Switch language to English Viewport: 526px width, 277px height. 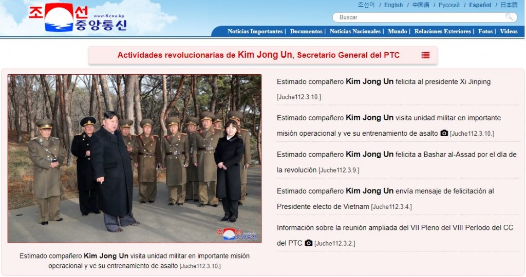393,5
